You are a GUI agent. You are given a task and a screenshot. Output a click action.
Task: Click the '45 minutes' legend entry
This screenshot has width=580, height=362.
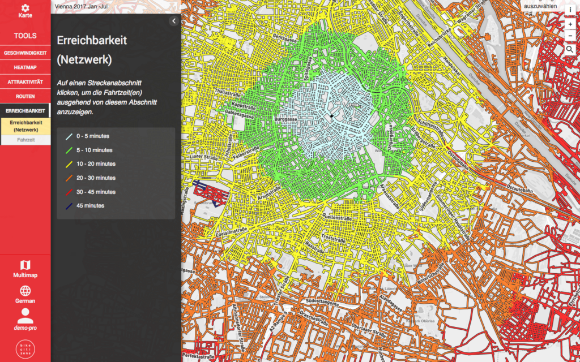pyautogui.click(x=85, y=206)
